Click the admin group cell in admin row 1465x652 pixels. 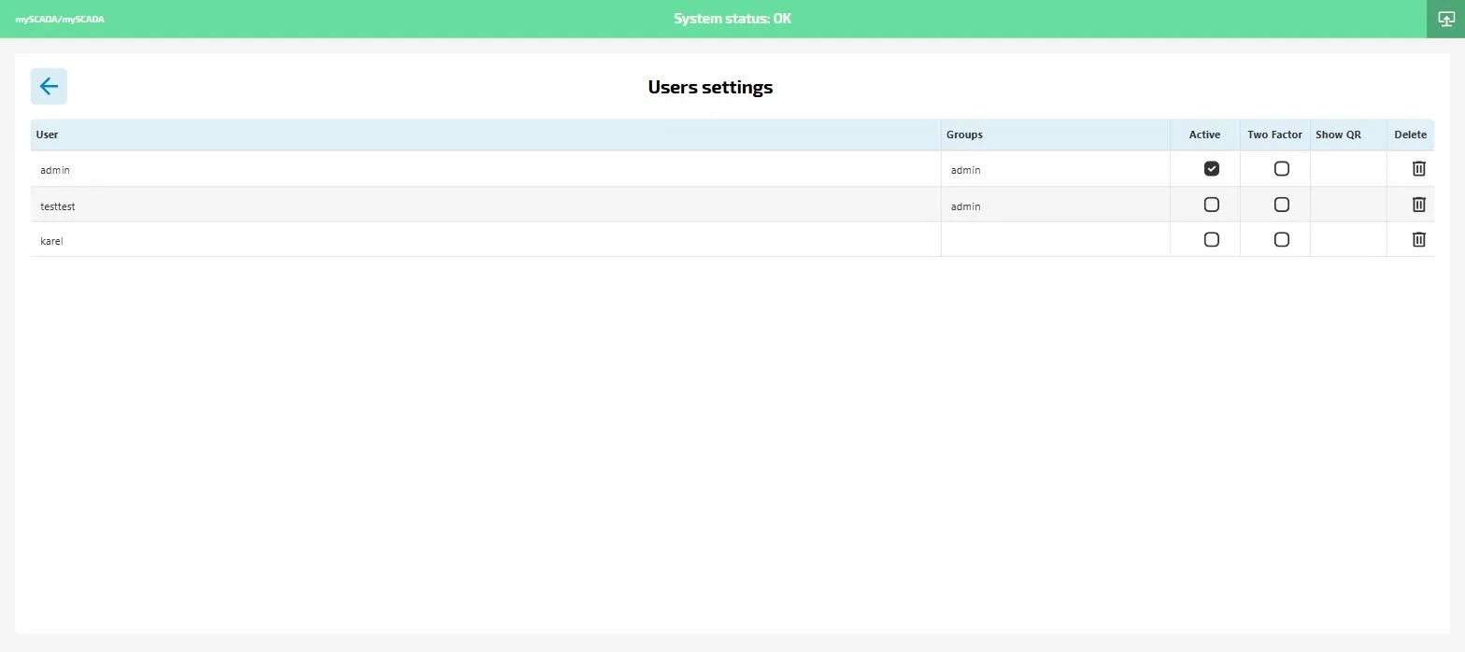1056,169
